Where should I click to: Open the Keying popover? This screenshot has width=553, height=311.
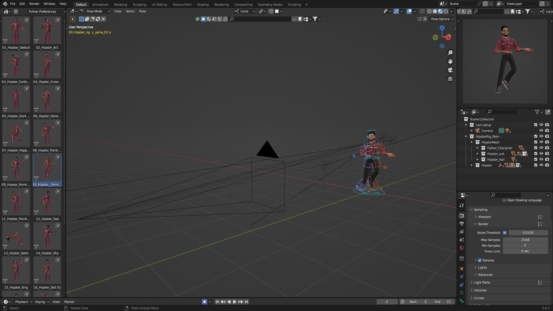[42, 302]
